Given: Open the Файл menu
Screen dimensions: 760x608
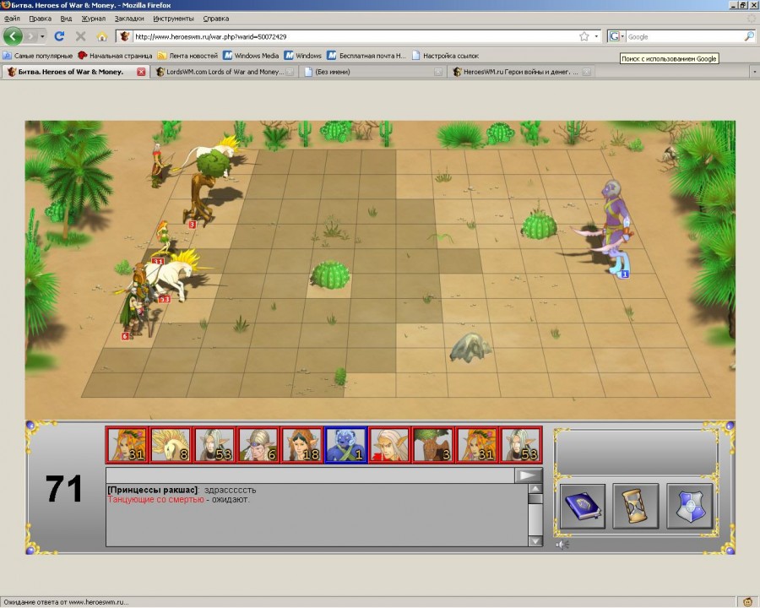Looking at the screenshot, I should coord(12,19).
